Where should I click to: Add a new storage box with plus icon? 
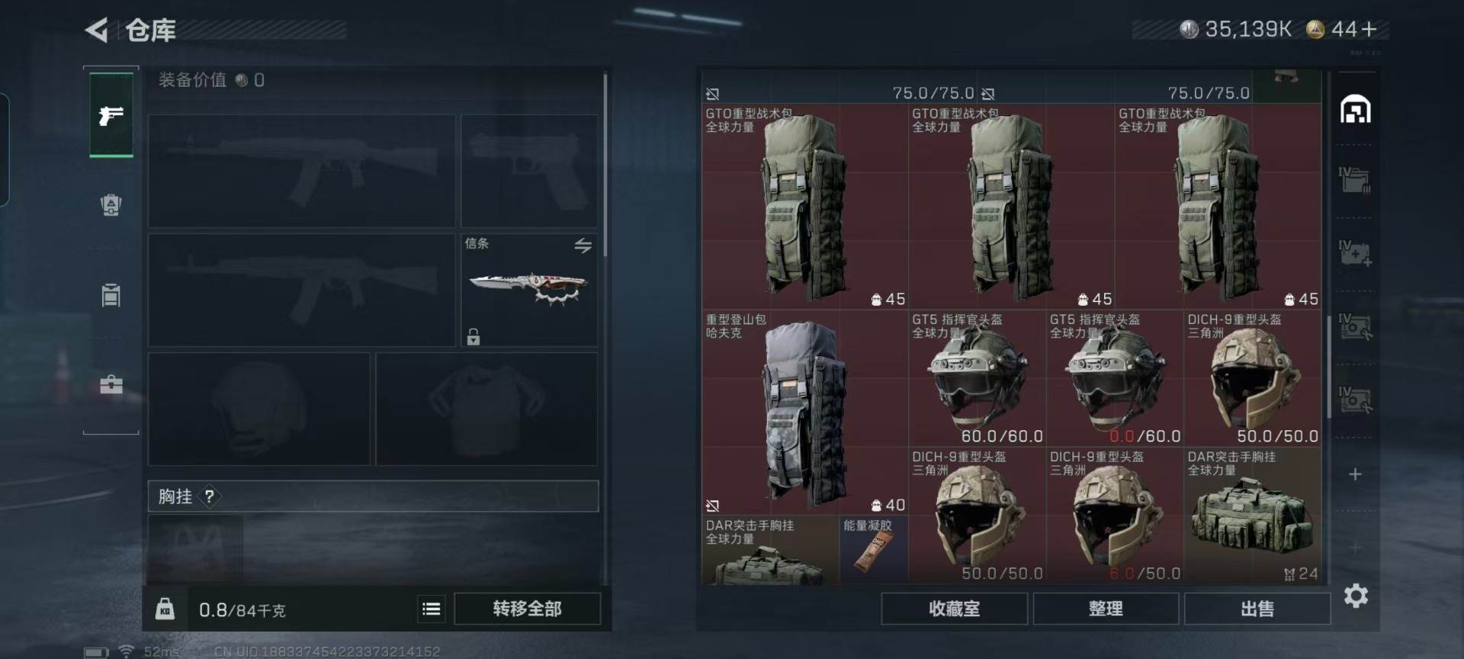pos(1355,474)
